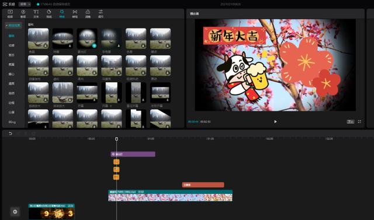
Task: Toggle the round button left of the main track
Action: pos(15,212)
